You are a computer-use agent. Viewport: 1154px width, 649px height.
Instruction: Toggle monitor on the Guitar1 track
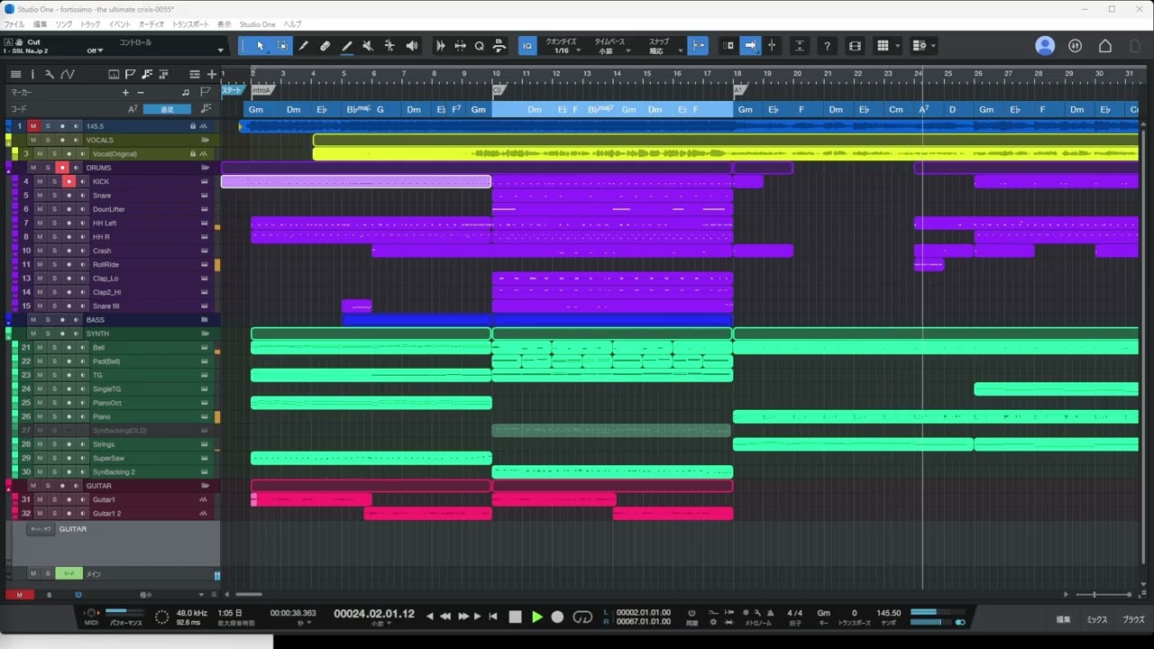tap(82, 499)
